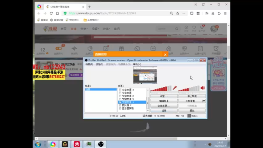Open a new browser tab with the plus

coord(89,7)
